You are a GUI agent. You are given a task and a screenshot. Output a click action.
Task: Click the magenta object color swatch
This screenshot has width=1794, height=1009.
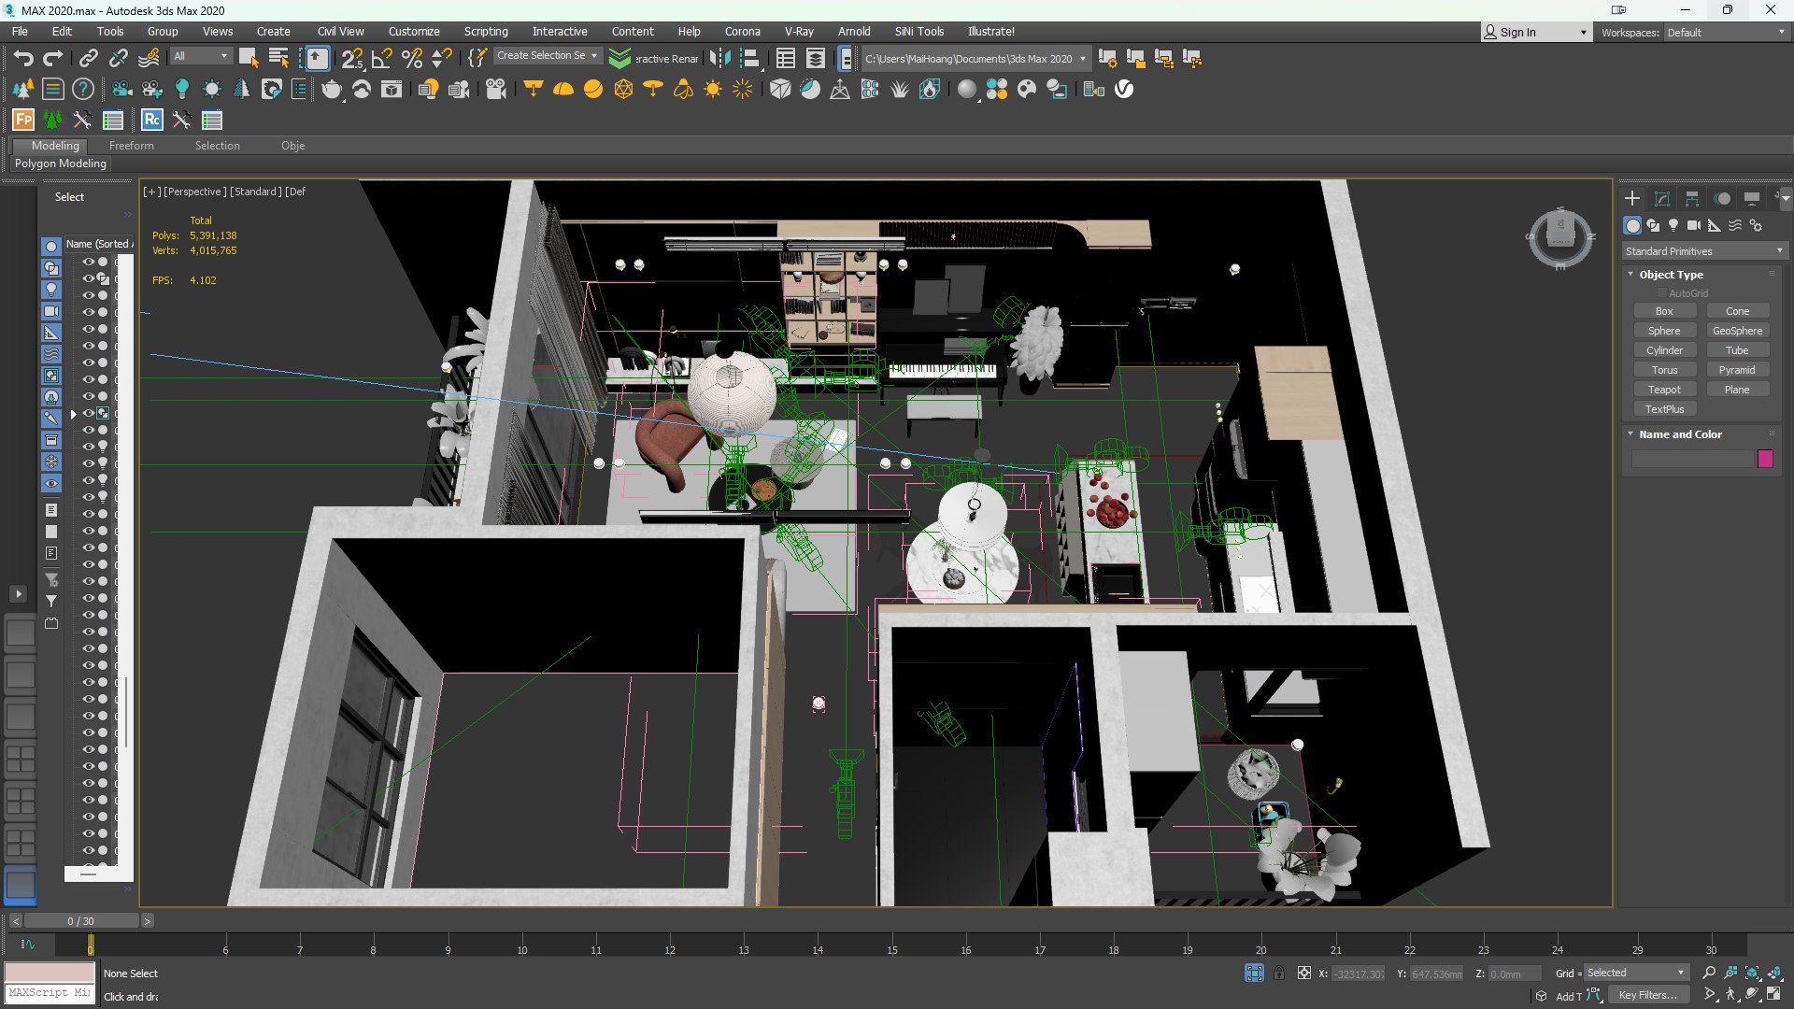point(1765,459)
